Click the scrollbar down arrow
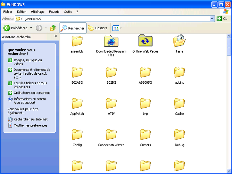This screenshot has width=232, height=174. coord(229,171)
